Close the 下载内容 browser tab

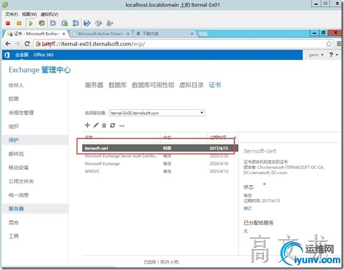(192, 33)
